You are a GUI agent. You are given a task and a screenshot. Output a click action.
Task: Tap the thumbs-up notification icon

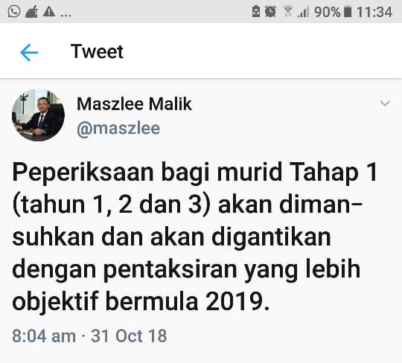[x=31, y=11]
